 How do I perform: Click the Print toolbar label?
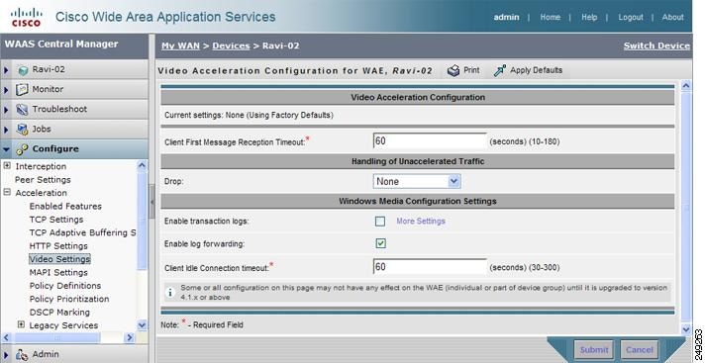click(471, 70)
